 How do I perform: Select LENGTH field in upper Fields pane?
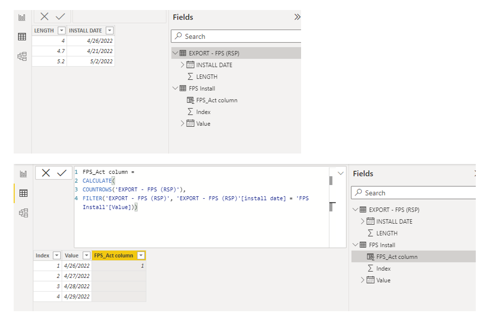pos(207,77)
